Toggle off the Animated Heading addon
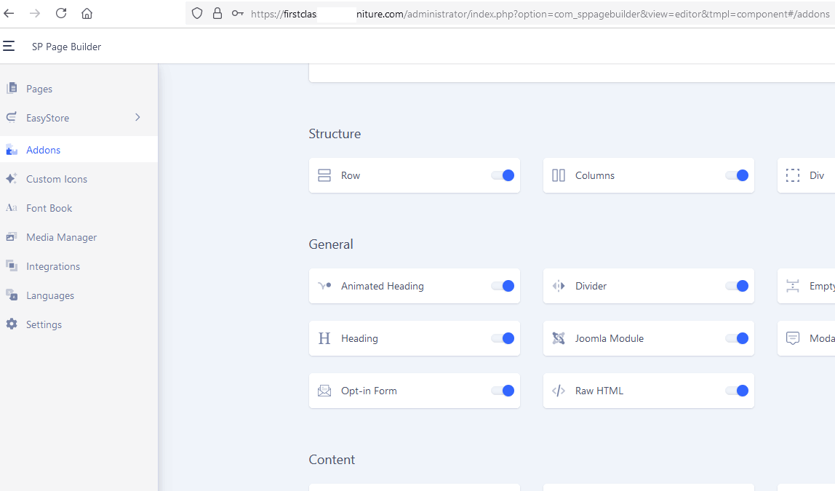Image resolution: width=835 pixels, height=491 pixels. 503,286
